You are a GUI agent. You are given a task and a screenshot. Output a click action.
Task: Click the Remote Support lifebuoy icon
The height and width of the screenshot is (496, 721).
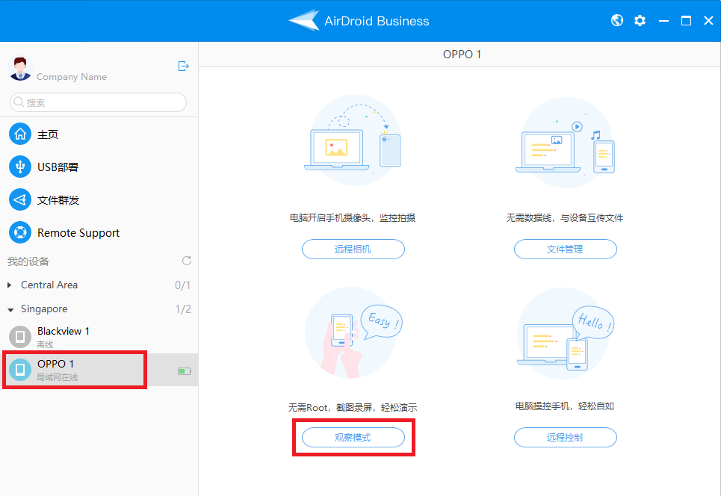click(x=20, y=232)
